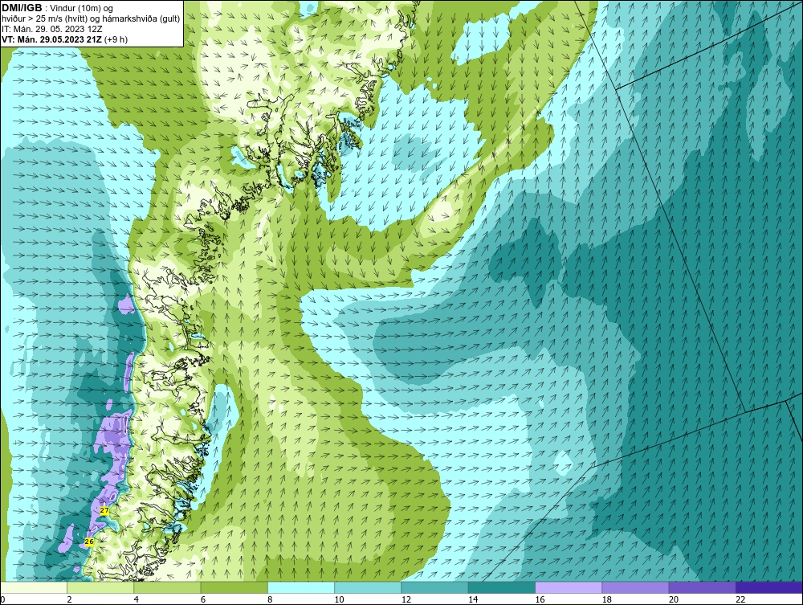Image resolution: width=803 pixels, height=605 pixels.
Task: Click the 'VT: Mán. 29.05.2023 21Z' text
Action: (x=51, y=39)
